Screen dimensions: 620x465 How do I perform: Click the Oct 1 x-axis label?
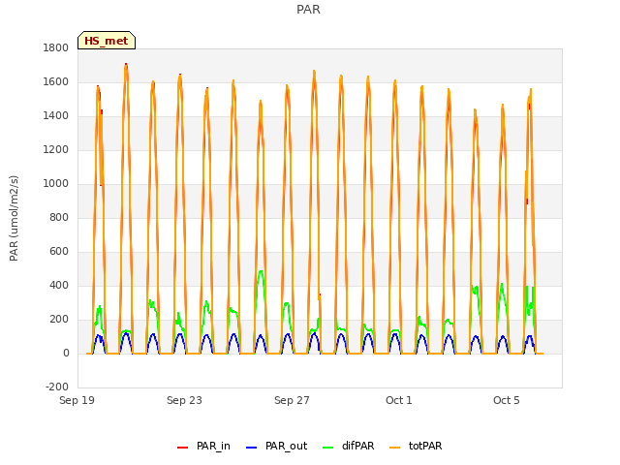tap(399, 400)
